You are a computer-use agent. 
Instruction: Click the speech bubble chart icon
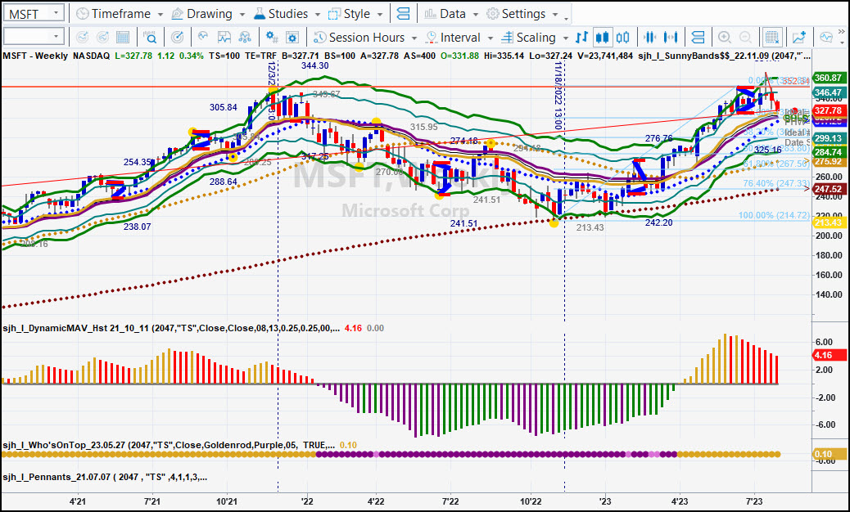826,38
